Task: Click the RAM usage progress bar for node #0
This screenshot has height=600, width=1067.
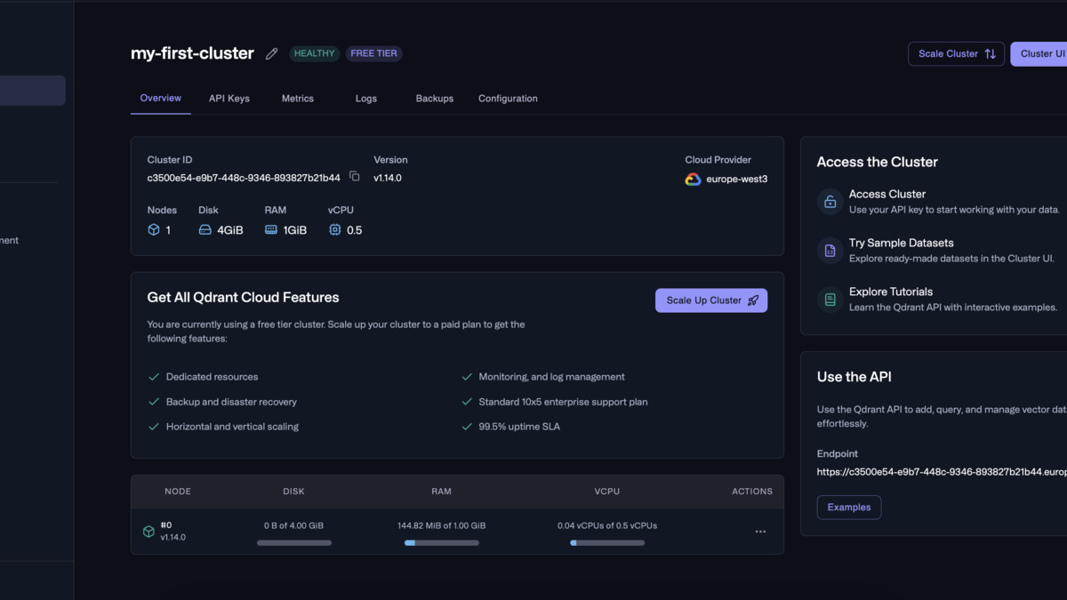Action: [x=441, y=542]
